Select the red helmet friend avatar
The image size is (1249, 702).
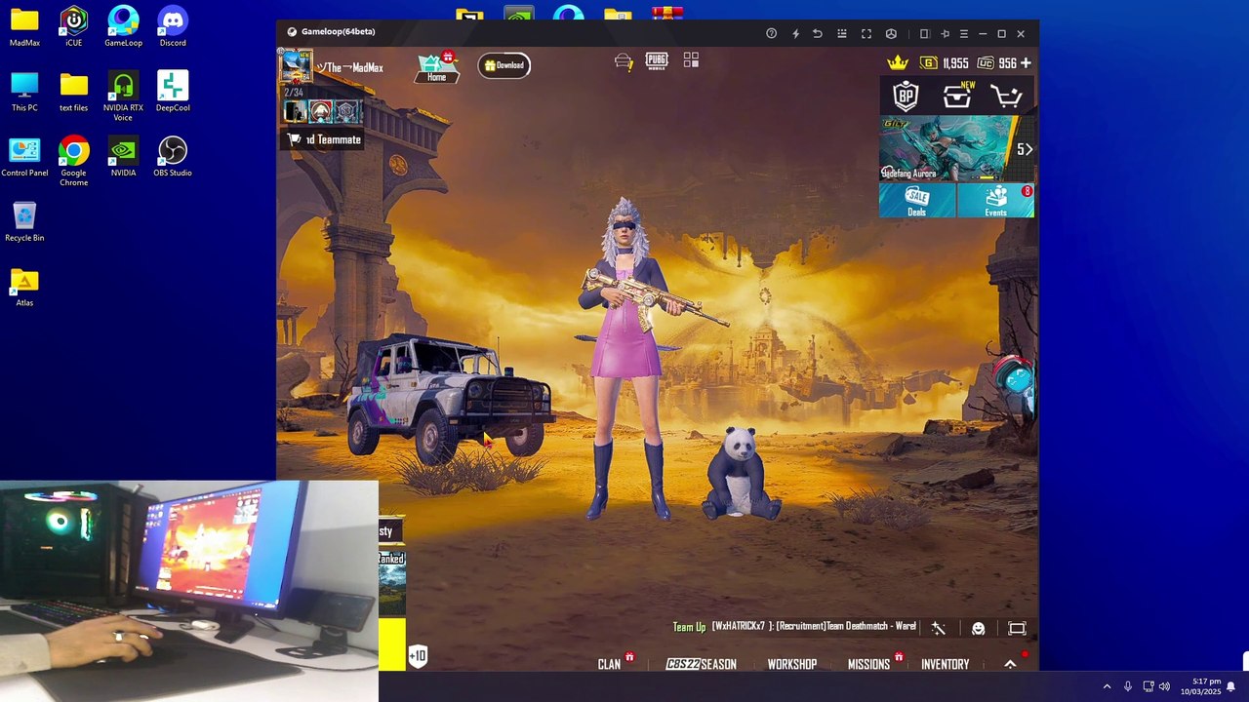click(320, 111)
